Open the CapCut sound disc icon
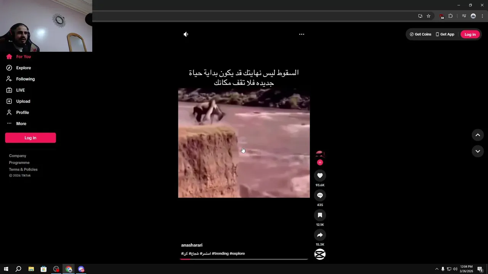The height and width of the screenshot is (274, 488). pos(320,254)
